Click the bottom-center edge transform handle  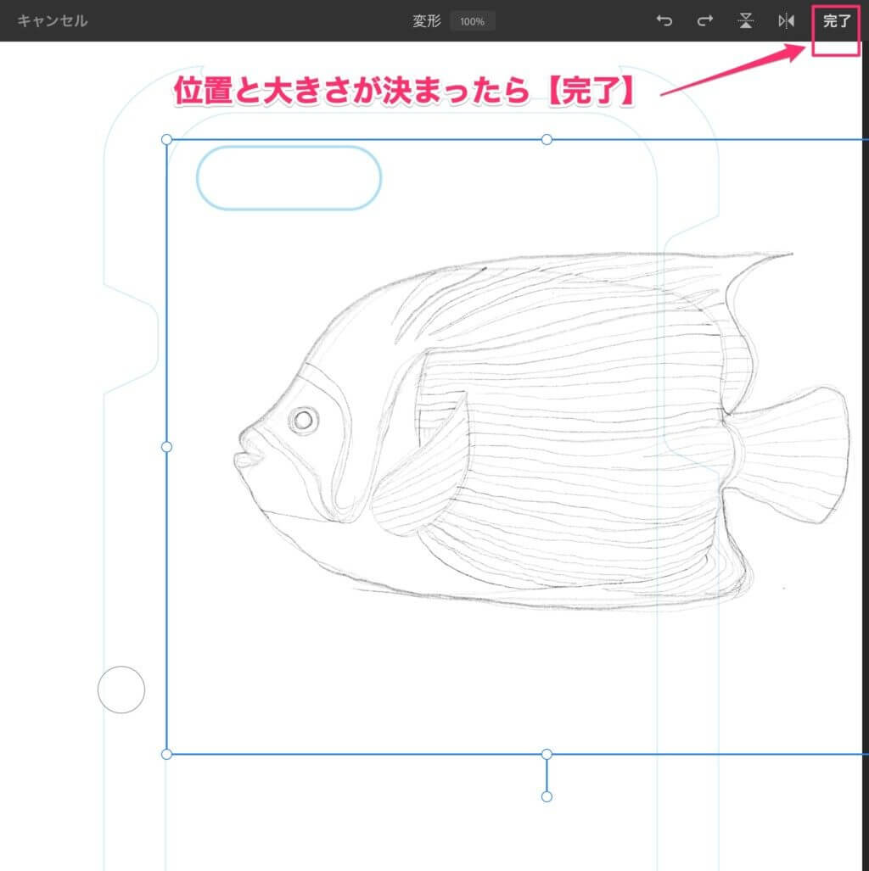click(547, 754)
